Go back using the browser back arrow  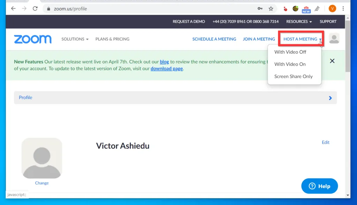[14, 9]
